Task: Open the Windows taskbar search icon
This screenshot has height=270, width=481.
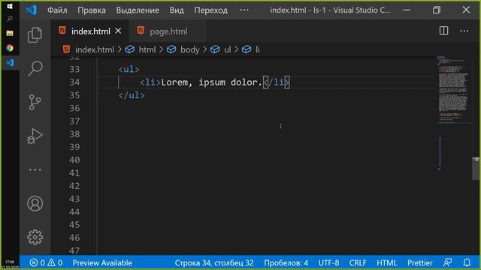Action: 10,19
